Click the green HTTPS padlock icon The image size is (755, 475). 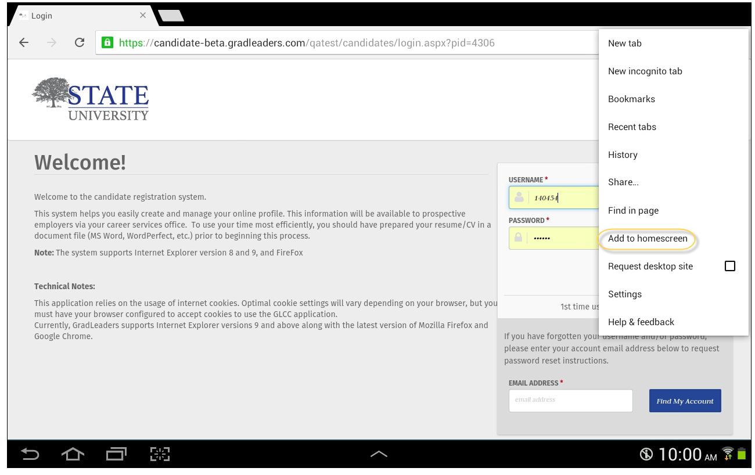[107, 42]
